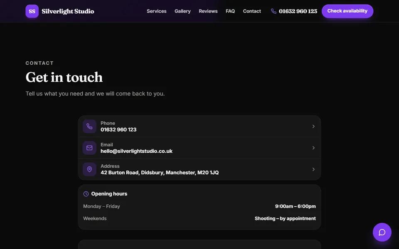Image resolution: width=399 pixels, height=249 pixels.
Task: Click the phone icon in Phone row
Action: 89,126
